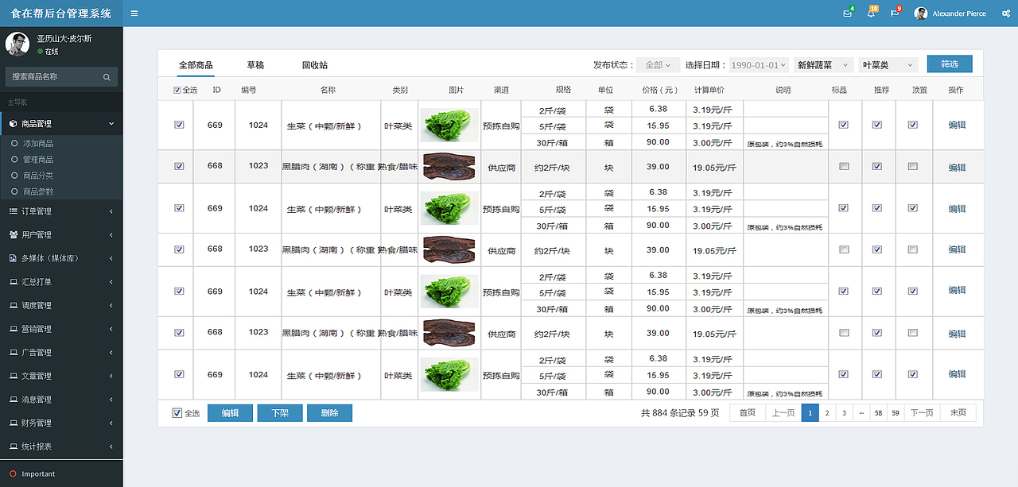
Task: Click the 食在帮后台管理系统 logo title
Action: [x=61, y=14]
